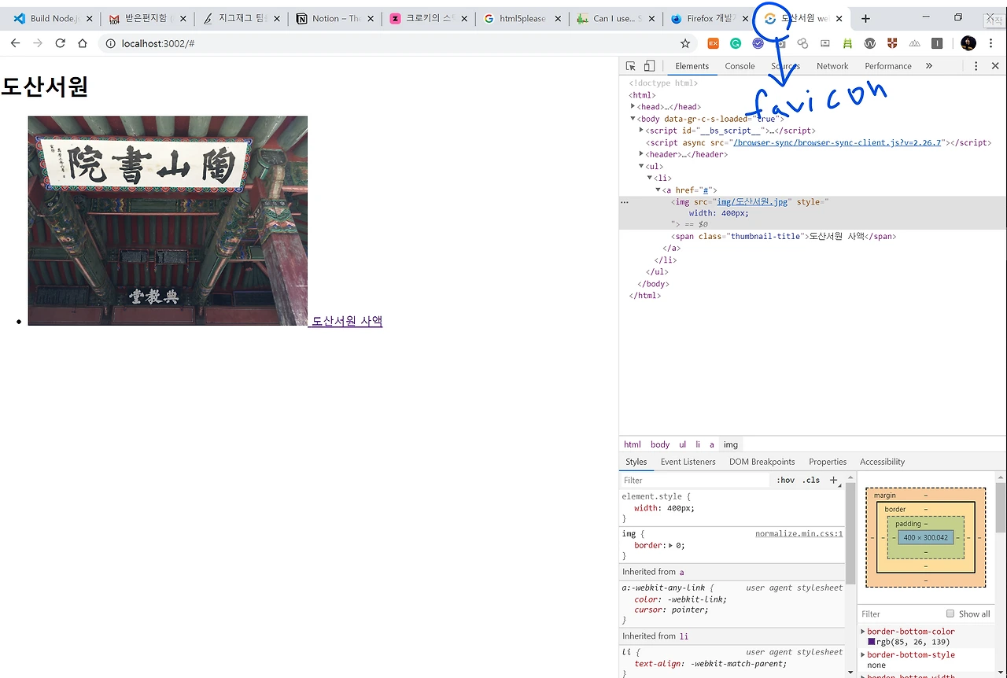Click the 도산서원 사액 page link
This screenshot has width=1007, height=678.
pos(347,321)
